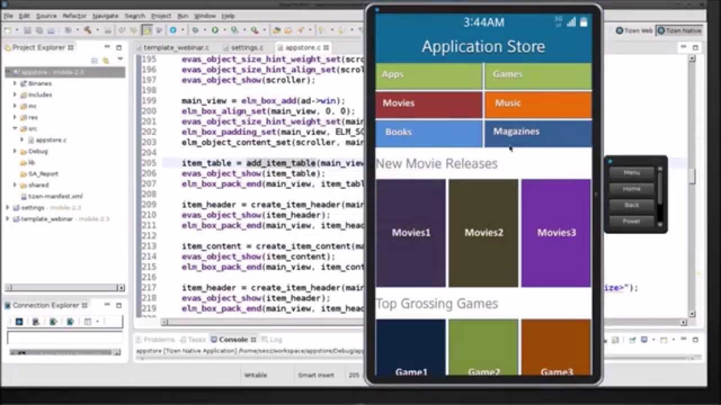The image size is (721, 405).
Task: Expand the settings project
Action: tap(8, 208)
